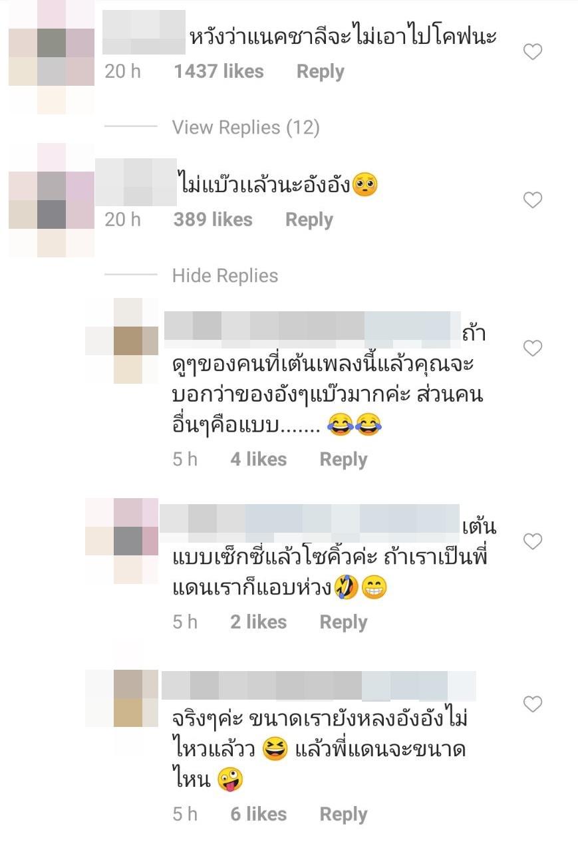
Task: Reply to the comment with 6 likes
Action: click(344, 814)
